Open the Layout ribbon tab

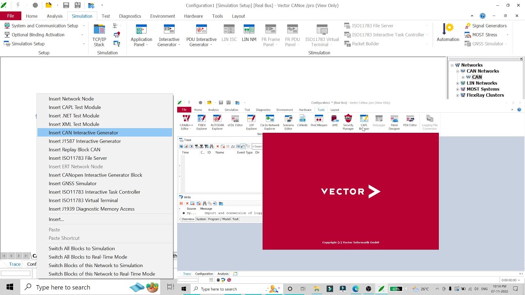click(238, 16)
